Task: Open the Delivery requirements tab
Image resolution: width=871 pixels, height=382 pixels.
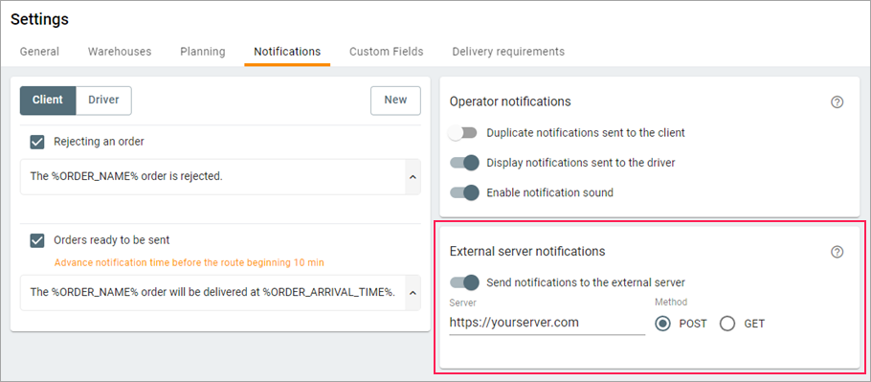Action: pyautogui.click(x=508, y=52)
